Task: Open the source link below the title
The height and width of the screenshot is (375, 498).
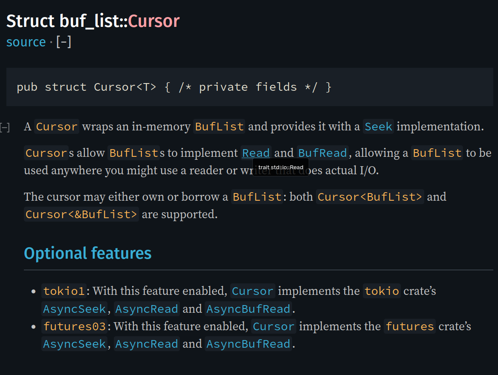Action: click(26, 42)
